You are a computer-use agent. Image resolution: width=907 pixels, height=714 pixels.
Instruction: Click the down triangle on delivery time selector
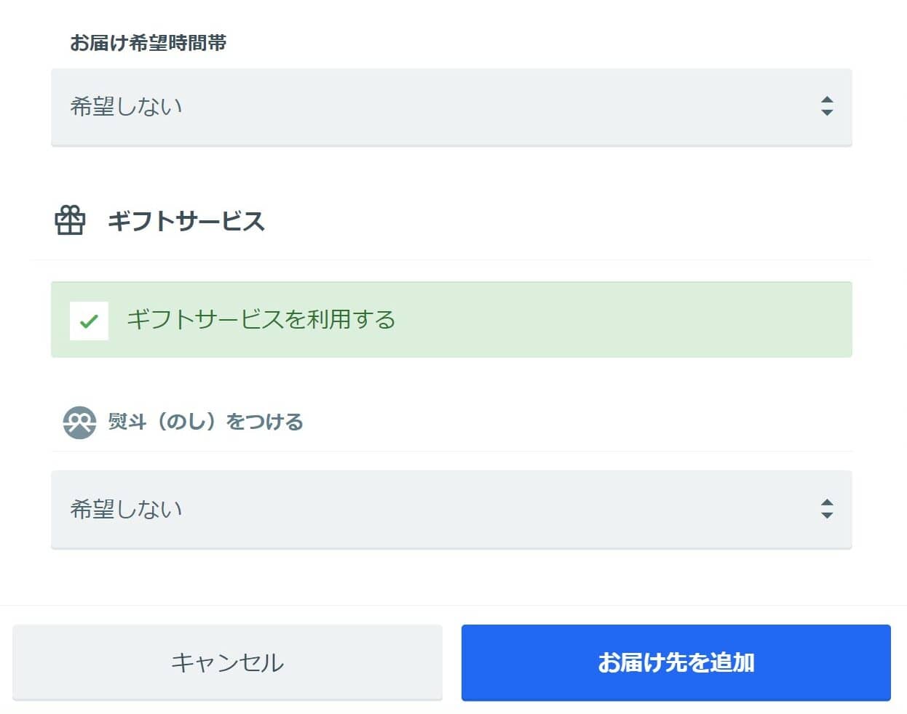point(827,112)
